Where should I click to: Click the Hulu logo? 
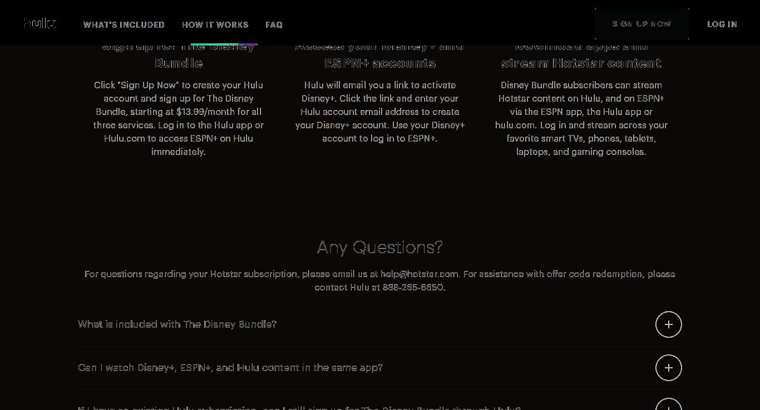(40, 23)
